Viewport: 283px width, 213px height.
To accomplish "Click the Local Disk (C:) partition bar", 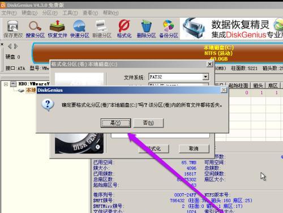I will [157, 53].
